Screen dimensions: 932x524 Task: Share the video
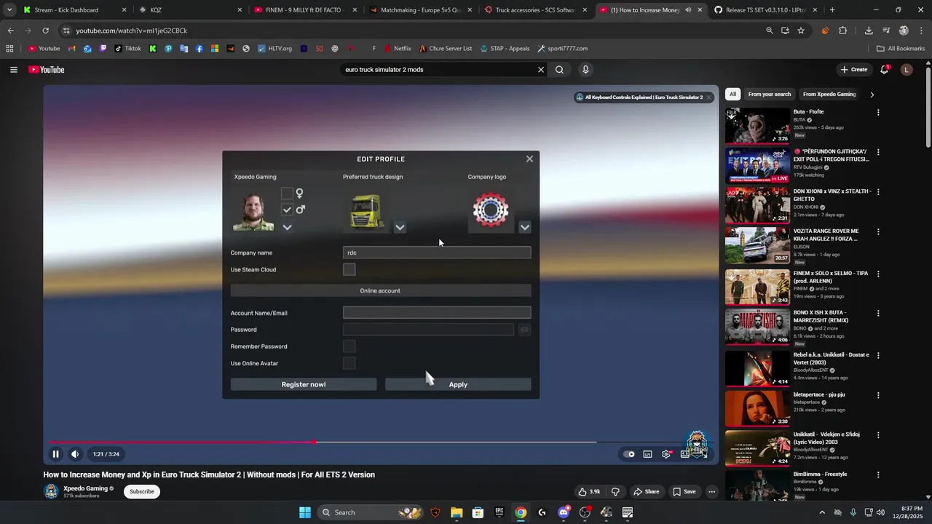tap(647, 491)
